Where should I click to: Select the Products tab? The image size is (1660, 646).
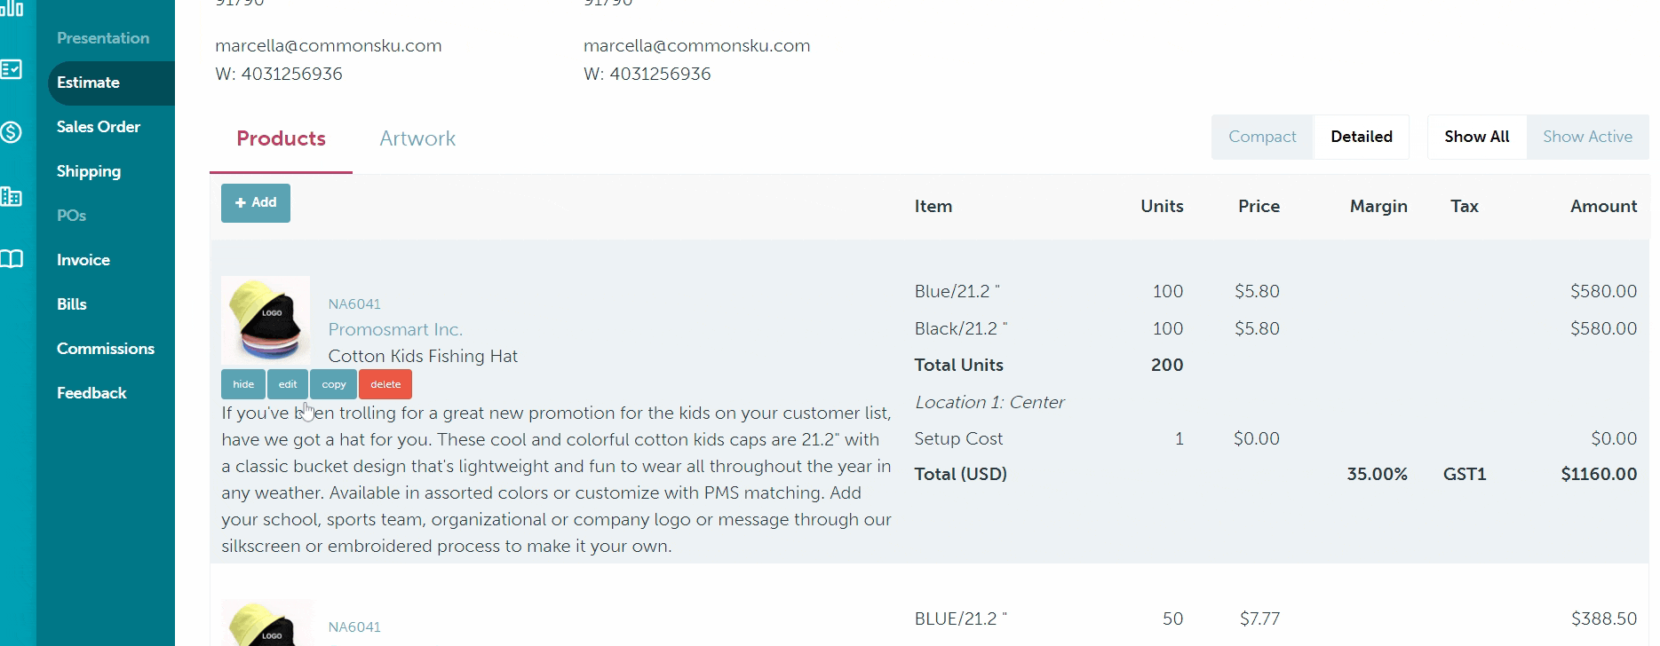pyautogui.click(x=281, y=138)
